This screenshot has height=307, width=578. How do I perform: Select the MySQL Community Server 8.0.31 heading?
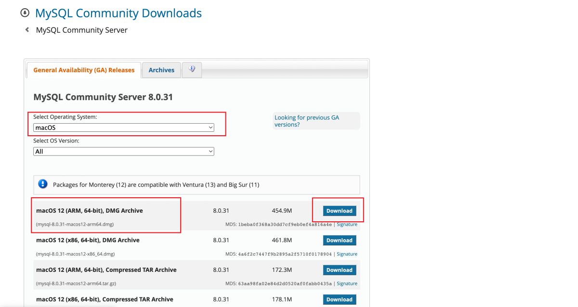tap(103, 97)
